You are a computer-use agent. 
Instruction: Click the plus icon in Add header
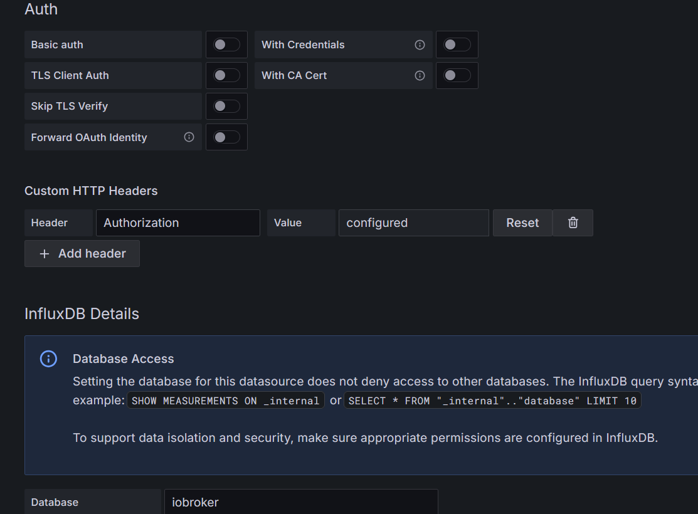44,254
